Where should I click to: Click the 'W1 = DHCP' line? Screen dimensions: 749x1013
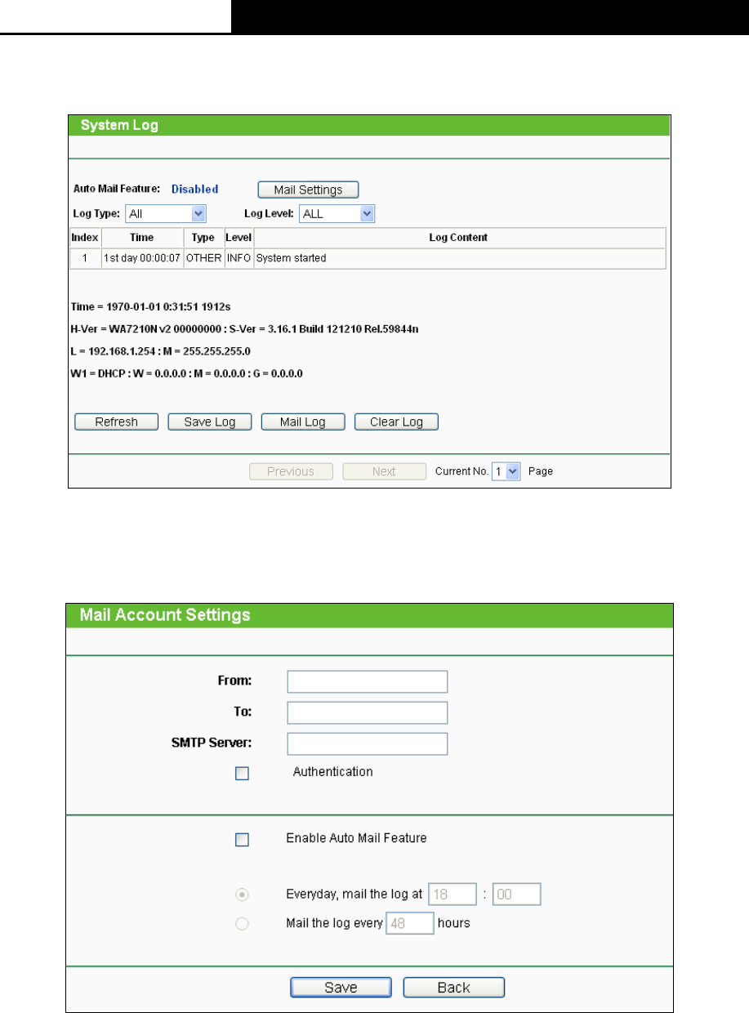pos(187,373)
